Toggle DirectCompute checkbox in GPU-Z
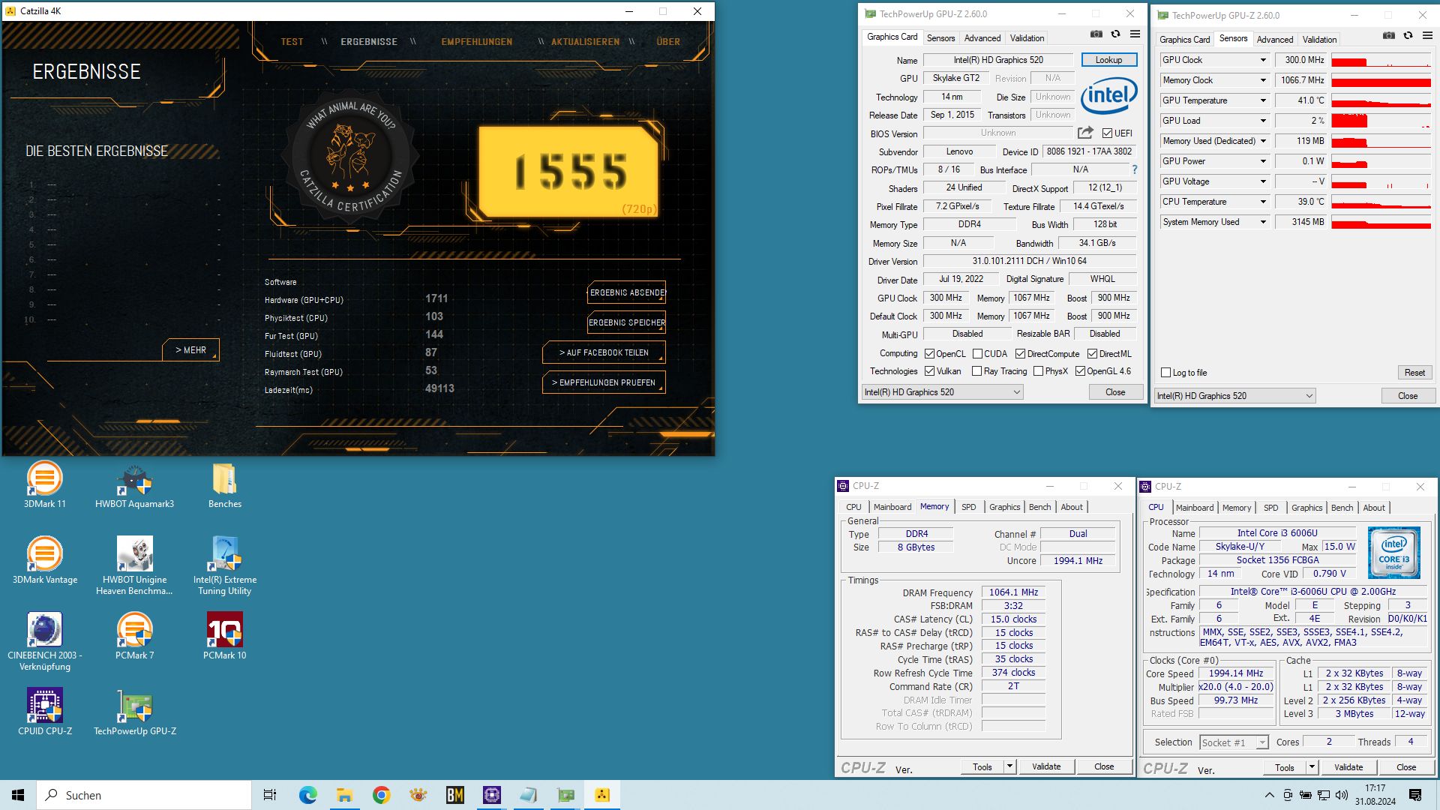Image resolution: width=1440 pixels, height=810 pixels. tap(1020, 354)
